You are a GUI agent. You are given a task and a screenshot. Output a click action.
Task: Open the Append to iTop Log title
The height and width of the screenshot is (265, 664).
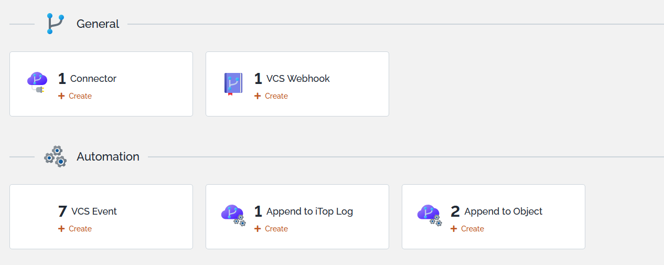coord(309,211)
